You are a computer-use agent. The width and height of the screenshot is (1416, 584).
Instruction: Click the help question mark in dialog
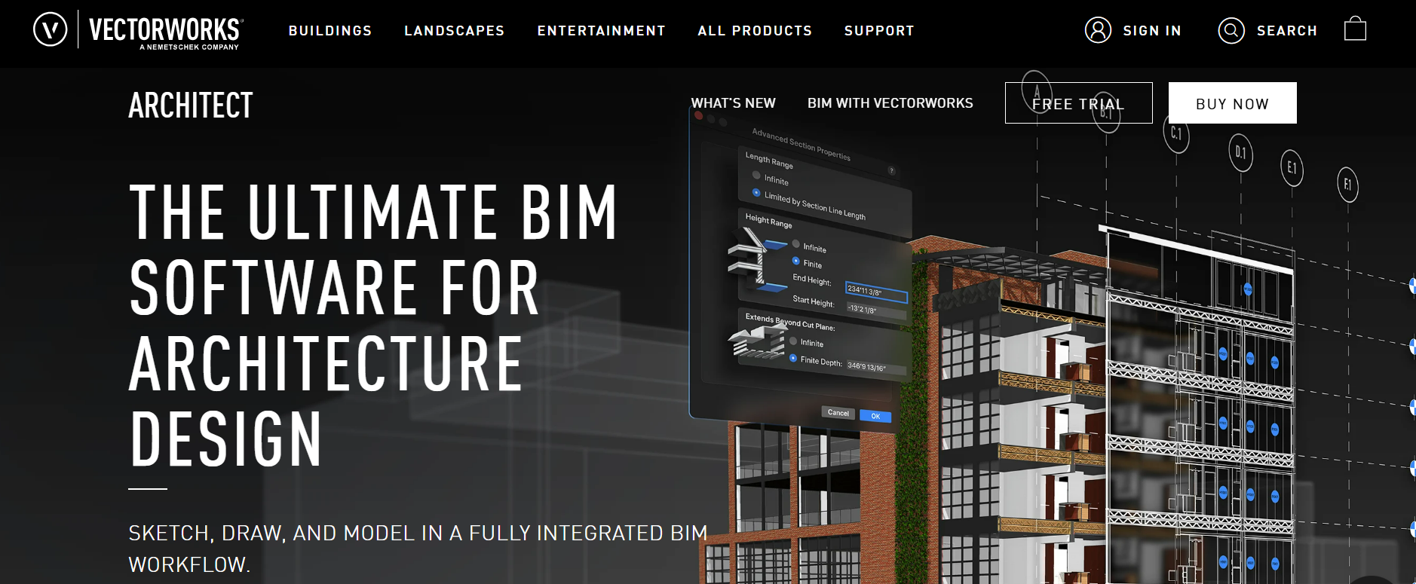[891, 170]
